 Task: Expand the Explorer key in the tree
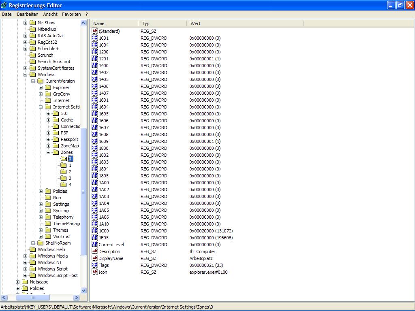tap(41, 87)
